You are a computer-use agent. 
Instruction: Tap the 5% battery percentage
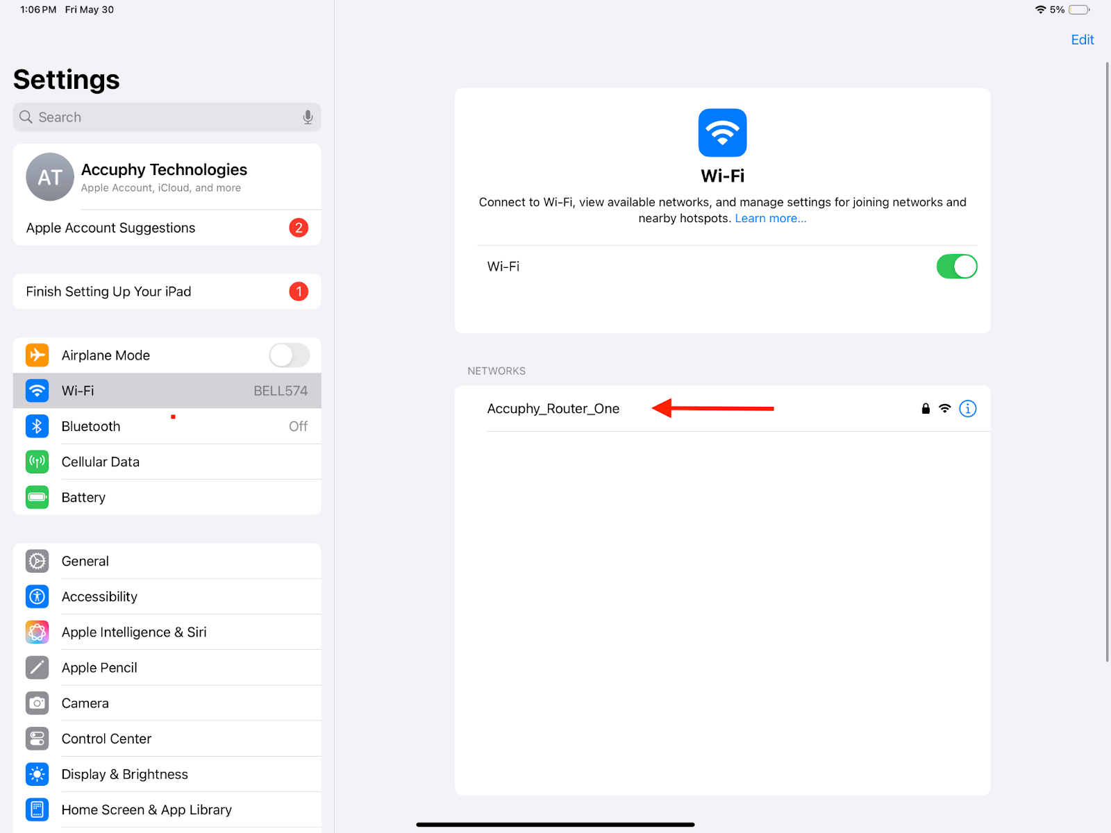(x=1057, y=10)
